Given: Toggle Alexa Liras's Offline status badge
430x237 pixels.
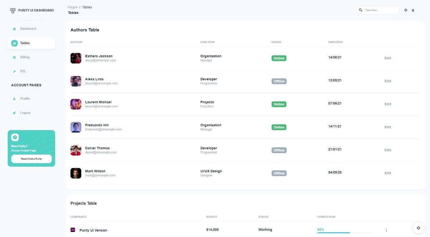Looking at the screenshot, I should (279, 81).
